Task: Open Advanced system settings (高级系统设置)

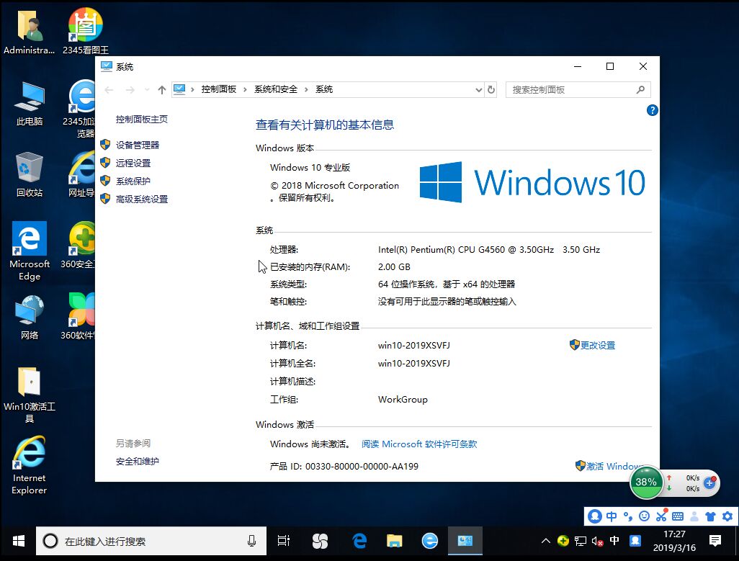Action: (142, 199)
